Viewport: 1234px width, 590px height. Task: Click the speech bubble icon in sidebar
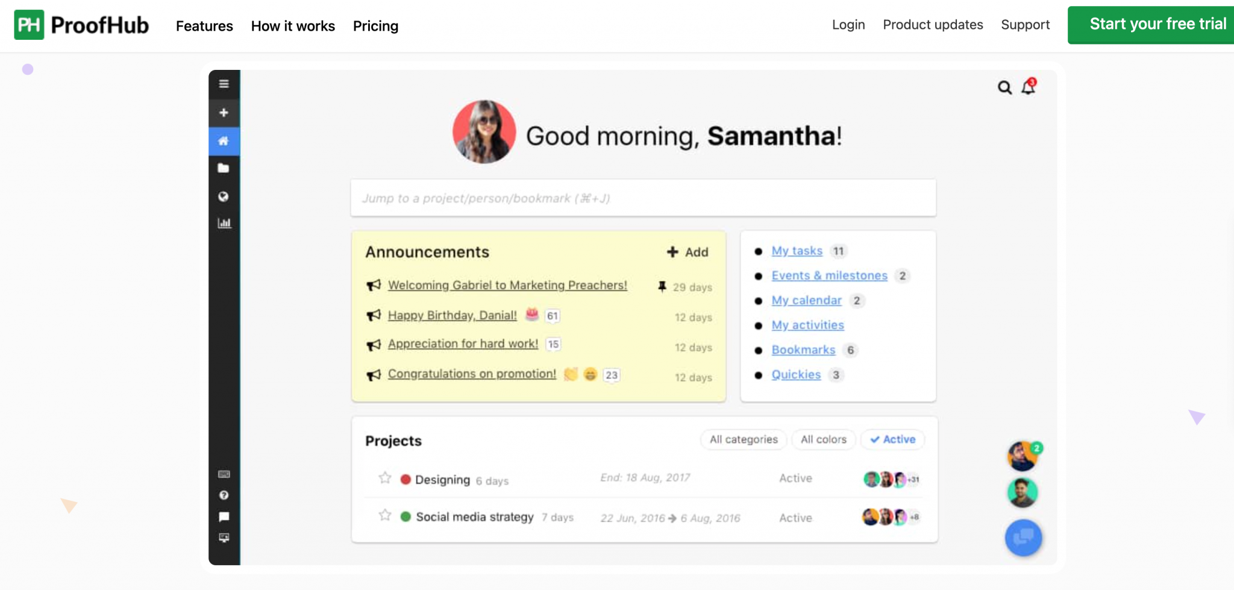pyautogui.click(x=224, y=516)
